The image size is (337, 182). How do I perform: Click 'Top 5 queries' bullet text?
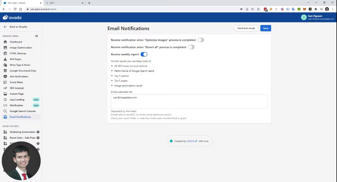pos(122,76)
